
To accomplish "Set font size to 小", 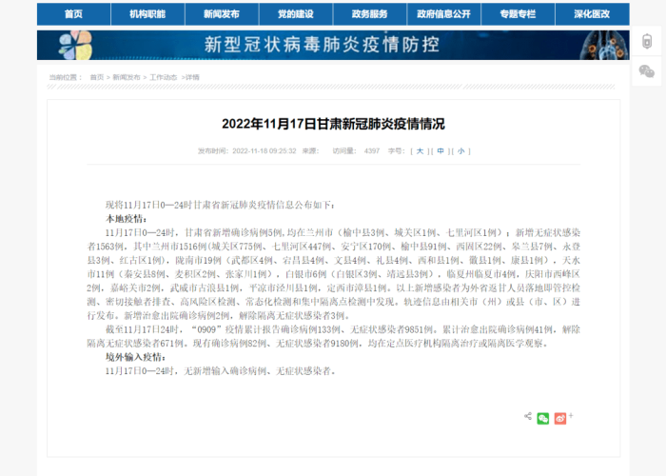I will [461, 150].
